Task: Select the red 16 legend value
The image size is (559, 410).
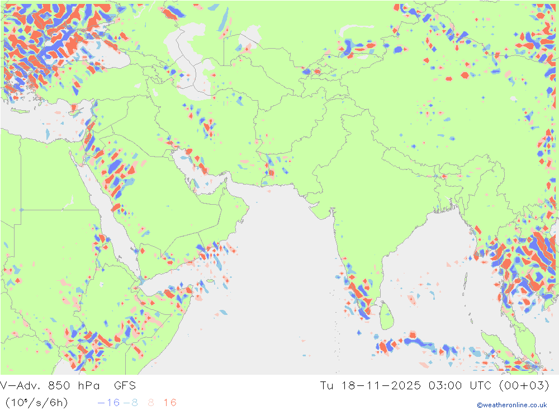Action: [x=170, y=403]
